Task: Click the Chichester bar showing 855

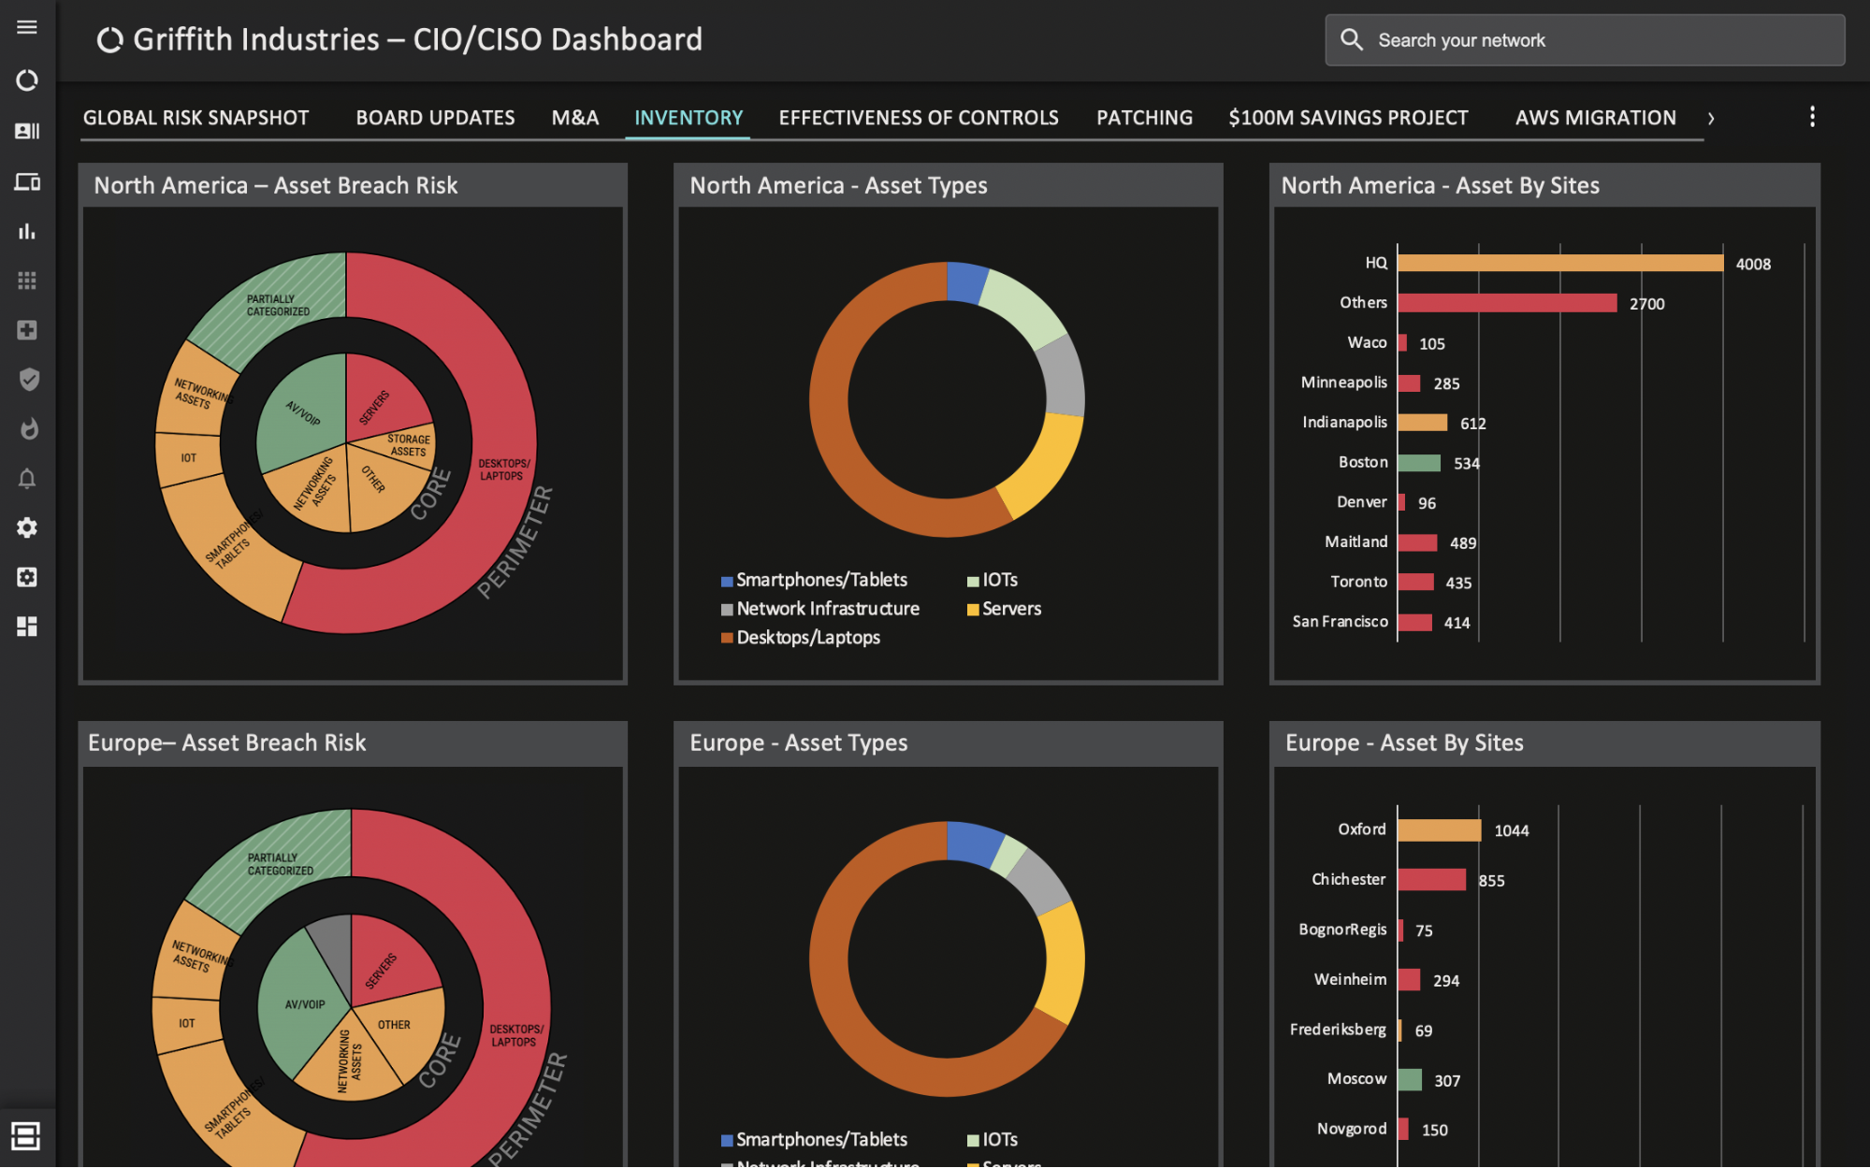Action: click(1432, 880)
